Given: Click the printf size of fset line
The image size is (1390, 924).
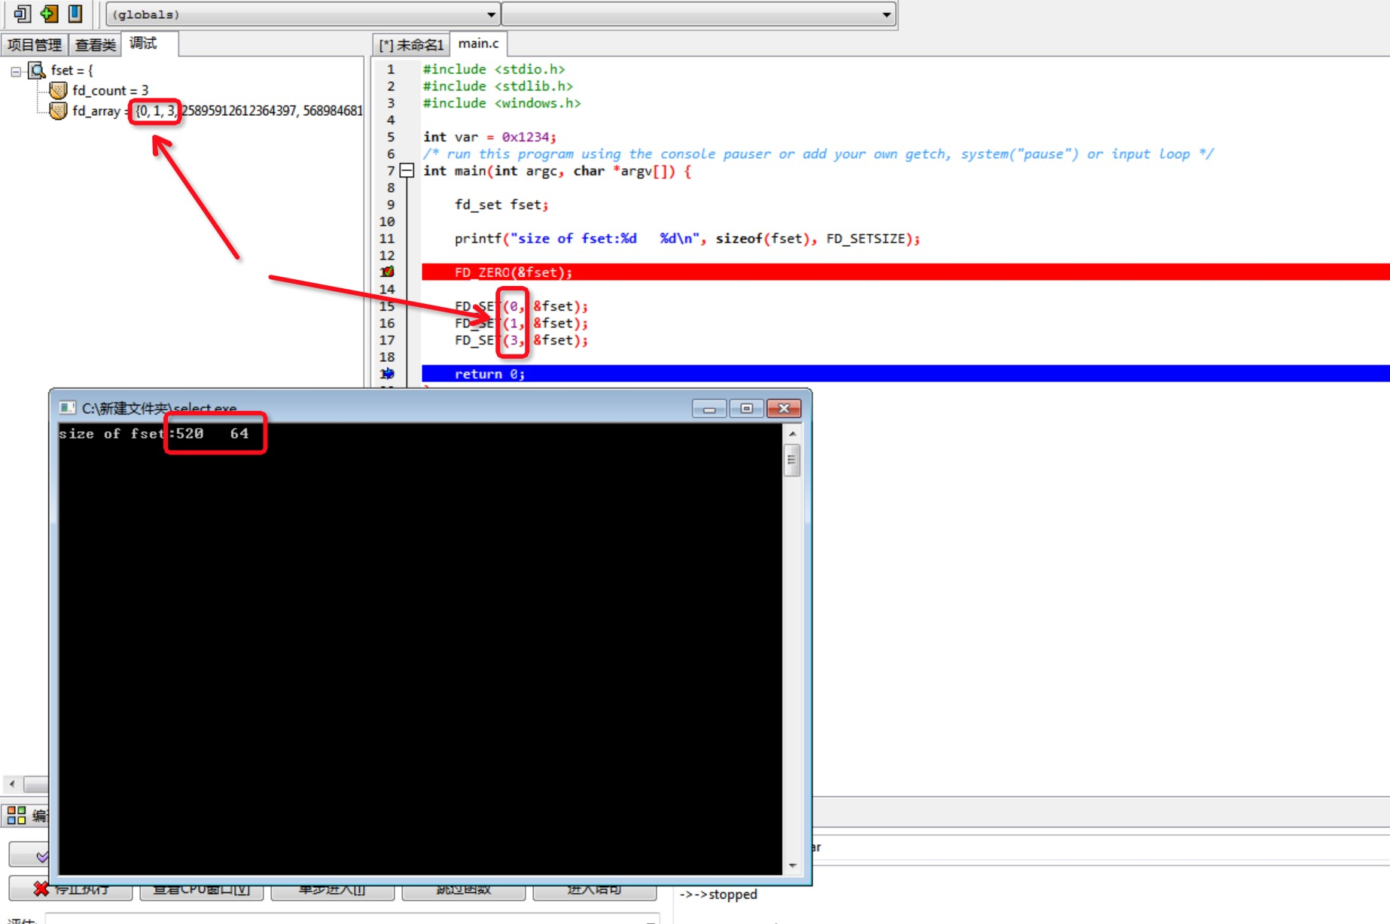Looking at the screenshot, I should (x=687, y=239).
